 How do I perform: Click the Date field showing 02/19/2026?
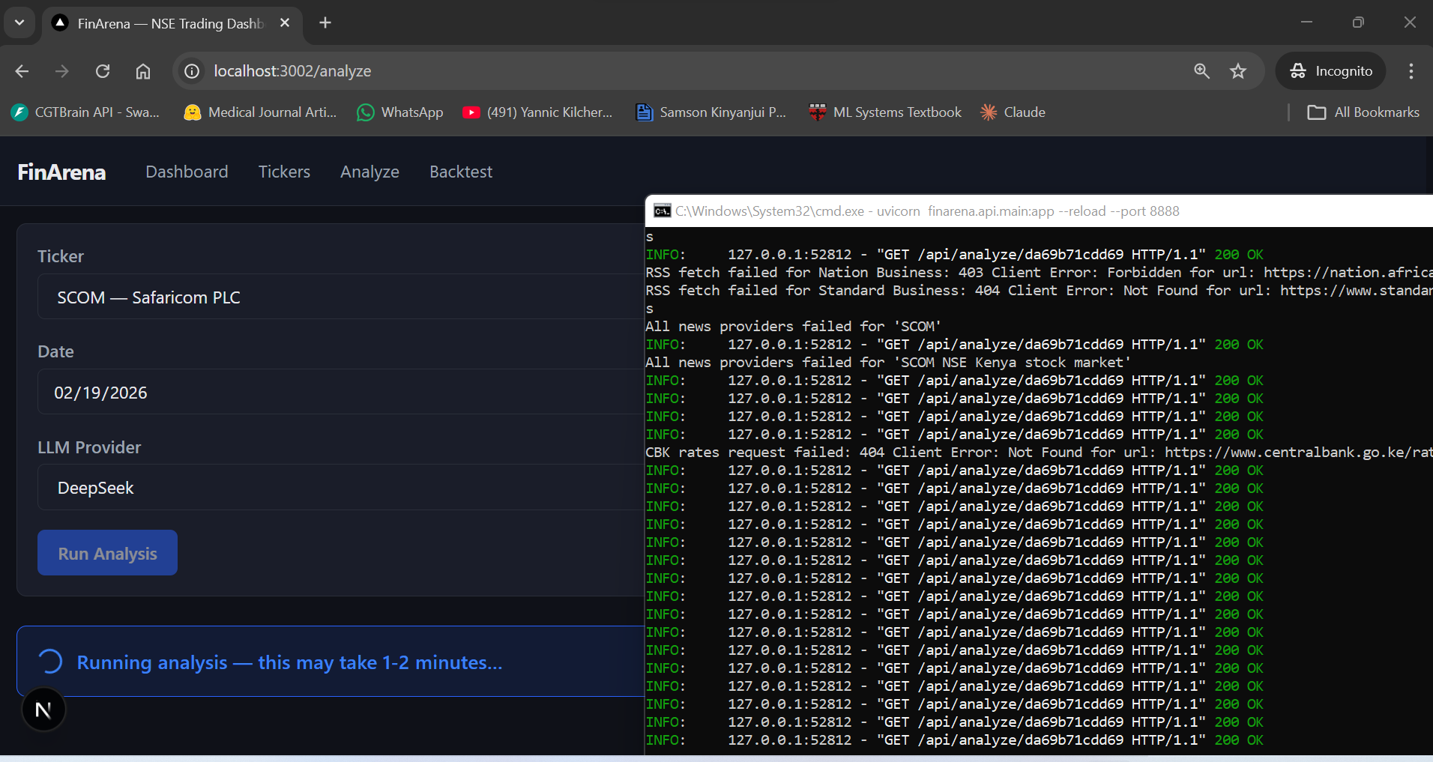pos(337,393)
